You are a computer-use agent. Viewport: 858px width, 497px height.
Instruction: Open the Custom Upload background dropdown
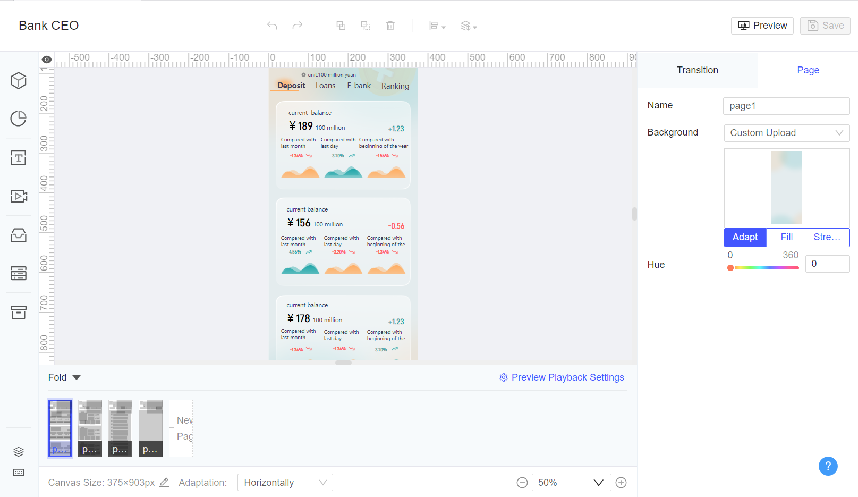pyautogui.click(x=786, y=133)
